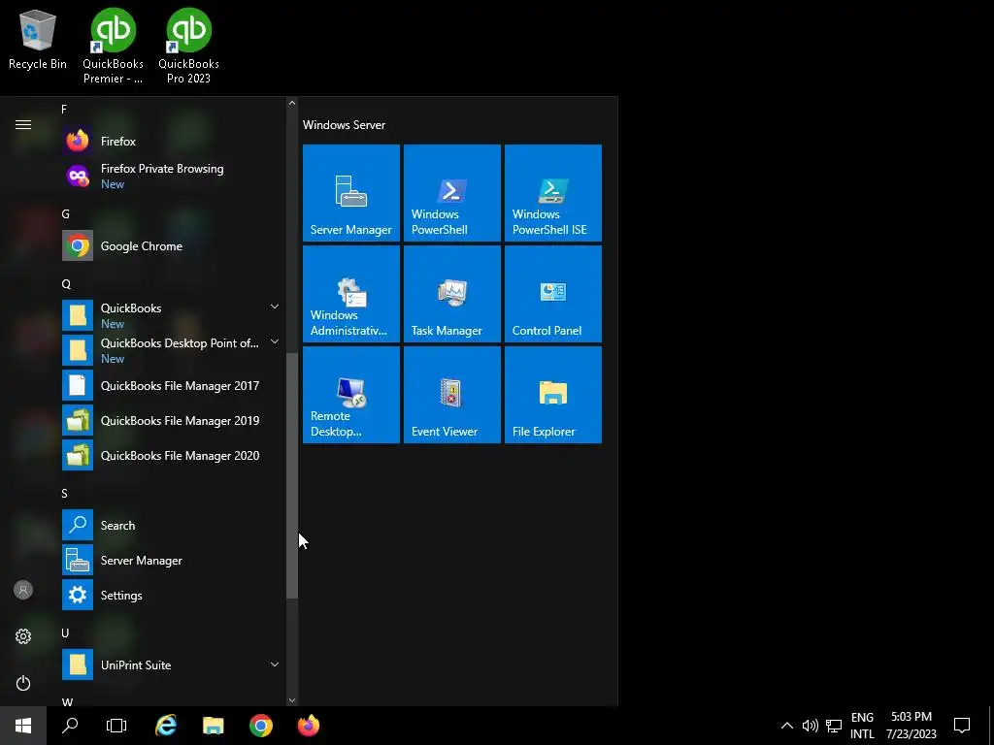Open the clock and date flyout
Viewport: 994px width, 745px height.
[911, 726]
